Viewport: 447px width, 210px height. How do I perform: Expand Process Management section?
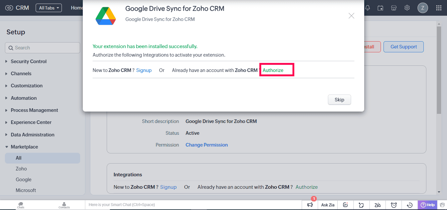(x=32, y=110)
